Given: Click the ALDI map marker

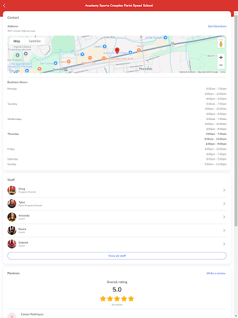Looking at the screenshot, I should coord(82,54).
